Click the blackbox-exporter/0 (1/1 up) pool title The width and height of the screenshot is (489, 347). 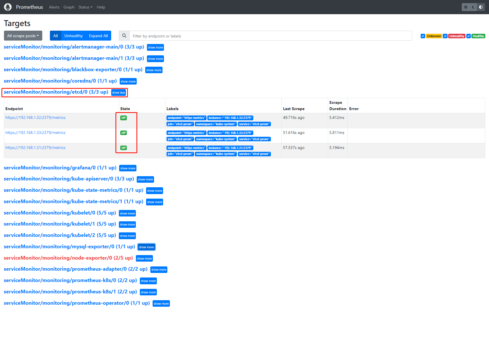(73, 70)
